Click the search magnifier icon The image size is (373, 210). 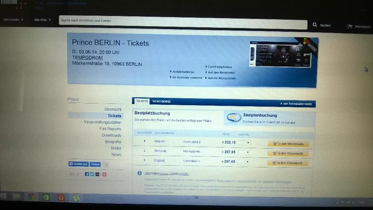315,25
